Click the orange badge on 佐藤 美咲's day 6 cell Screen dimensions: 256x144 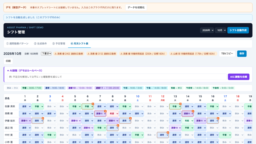(93, 104)
